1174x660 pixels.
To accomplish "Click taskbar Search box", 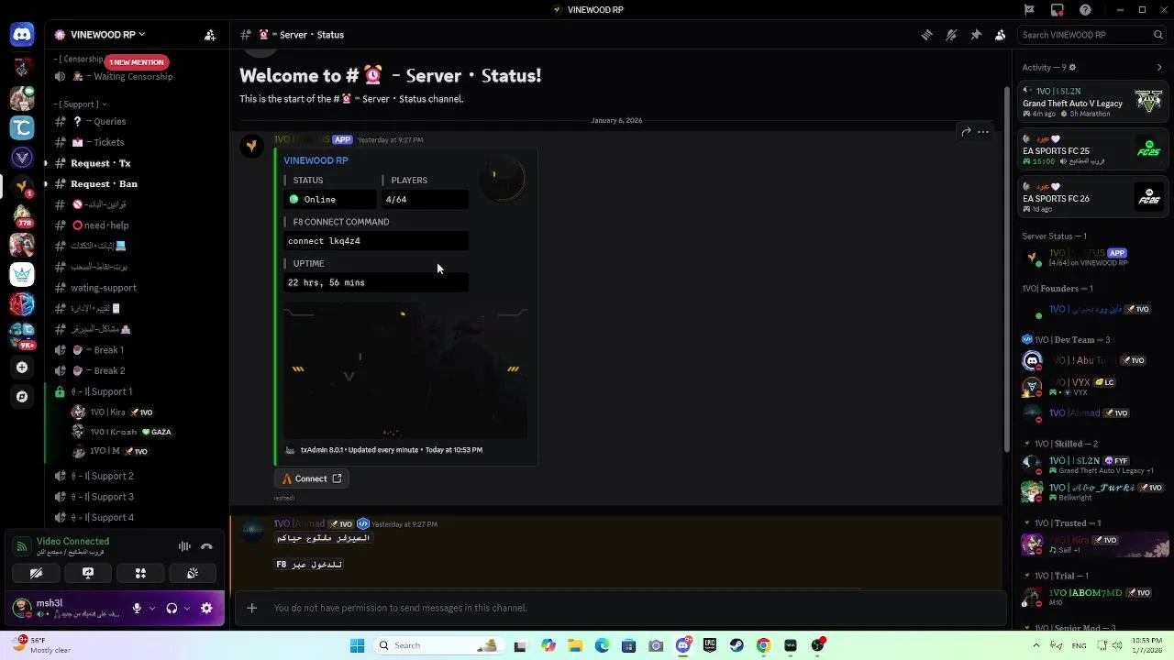I will pos(438,645).
